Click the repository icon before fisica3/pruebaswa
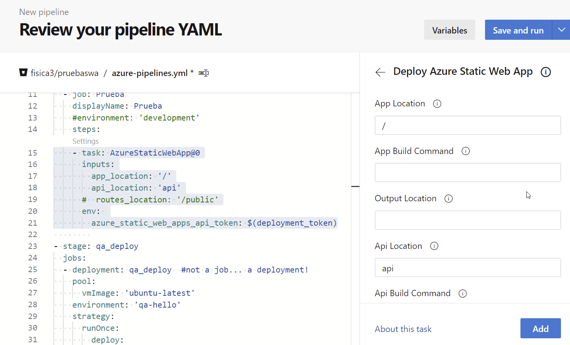This screenshot has height=345, width=570. point(23,72)
